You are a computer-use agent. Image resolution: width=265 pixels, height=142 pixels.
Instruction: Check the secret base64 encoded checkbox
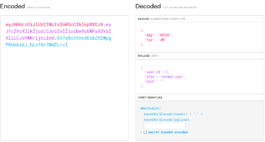145,132
